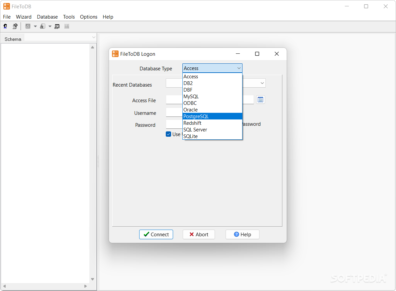This screenshot has width=396, height=291.
Task: Click the Username input field
Action: [x=174, y=112]
